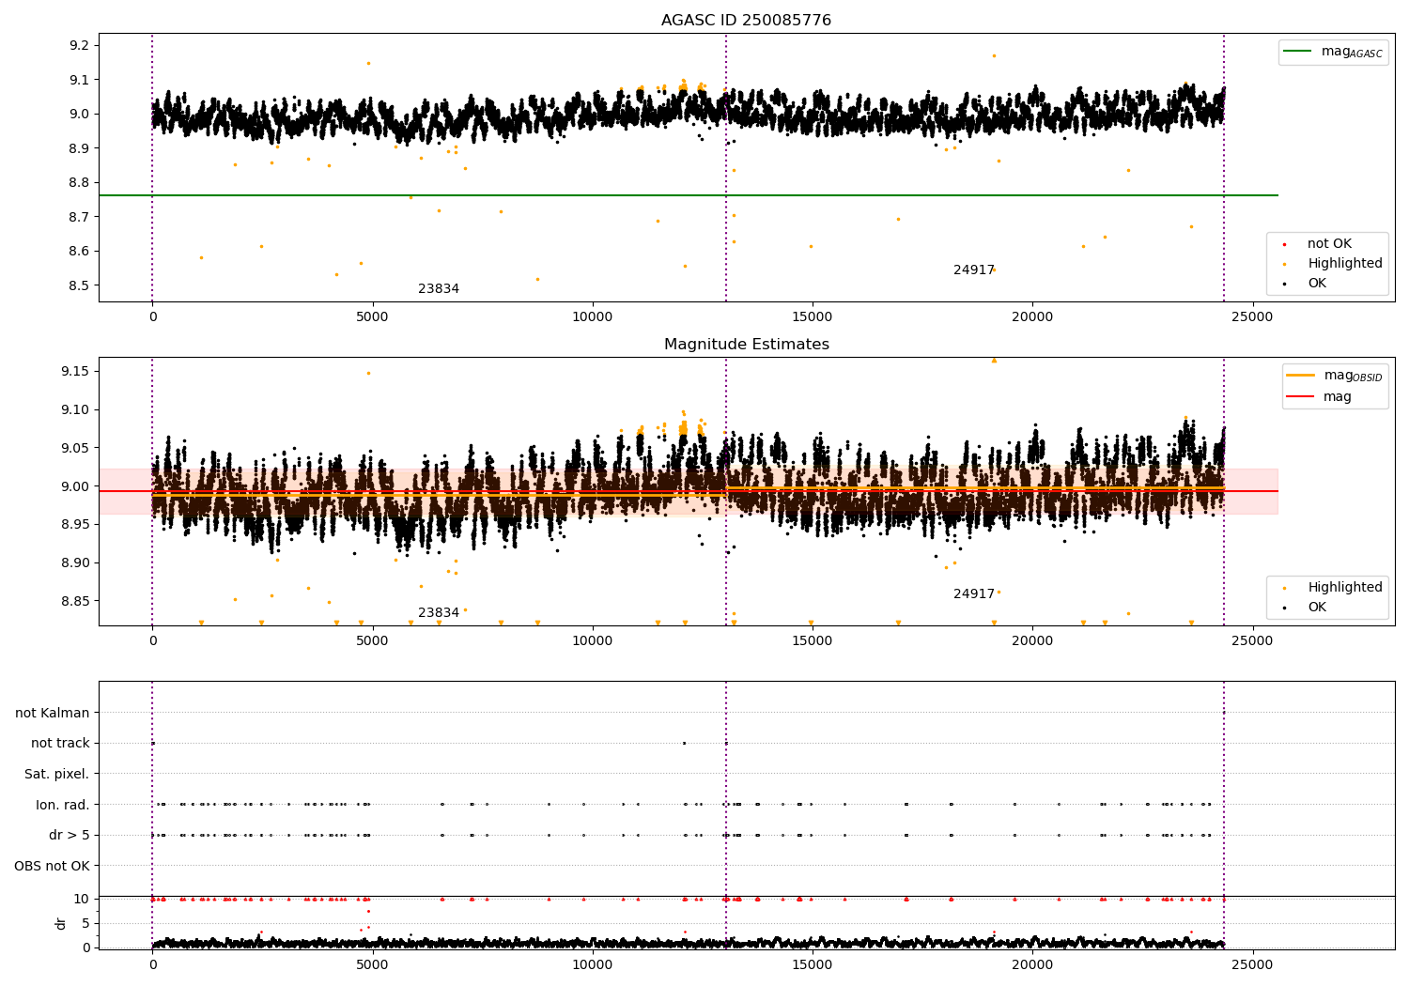
Task: Click the 'not track' axis label
Action: click(x=60, y=743)
